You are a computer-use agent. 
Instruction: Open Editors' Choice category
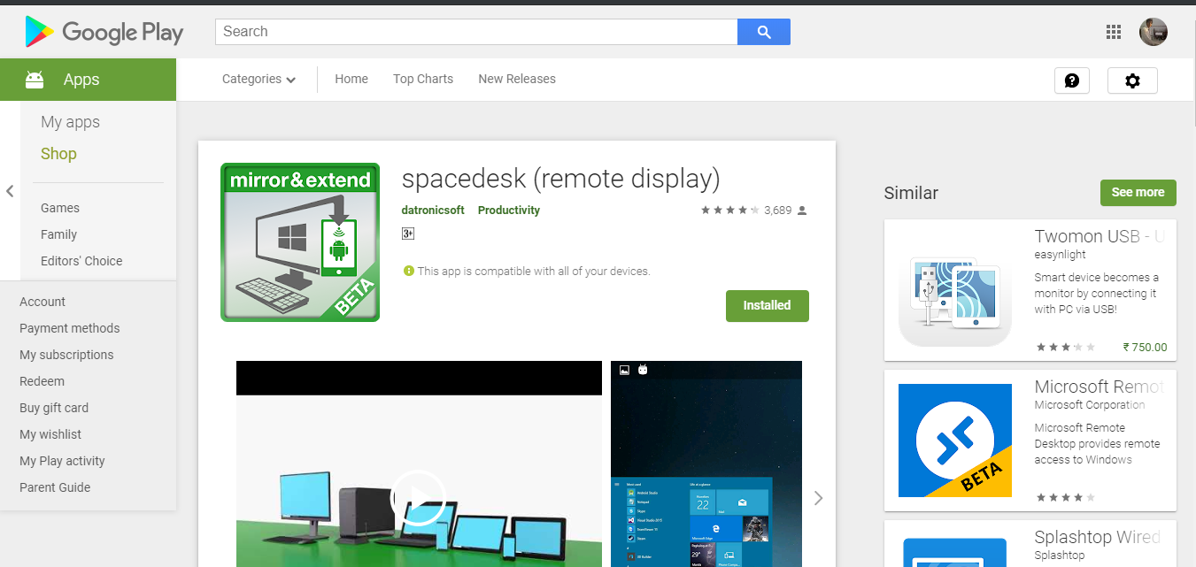point(81,261)
